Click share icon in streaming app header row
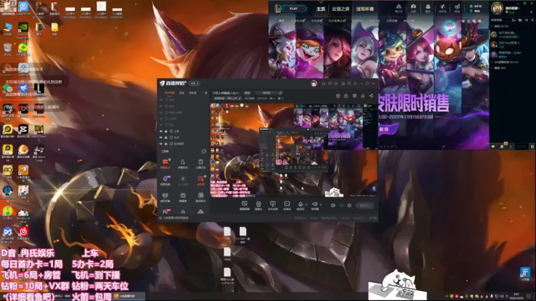The width and height of the screenshot is (536, 301). (x=371, y=96)
